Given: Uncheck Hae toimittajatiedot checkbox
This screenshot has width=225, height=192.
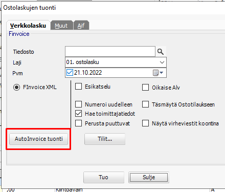Looking at the screenshot, I should 78,114.
